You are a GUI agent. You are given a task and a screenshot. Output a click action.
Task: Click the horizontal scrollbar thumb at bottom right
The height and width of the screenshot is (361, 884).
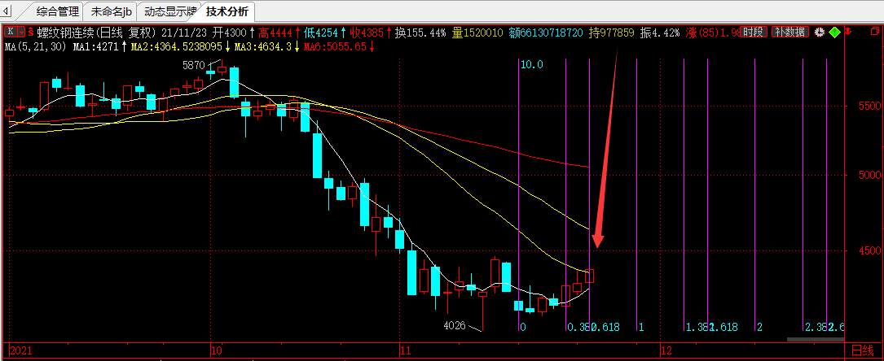[x=815, y=339]
